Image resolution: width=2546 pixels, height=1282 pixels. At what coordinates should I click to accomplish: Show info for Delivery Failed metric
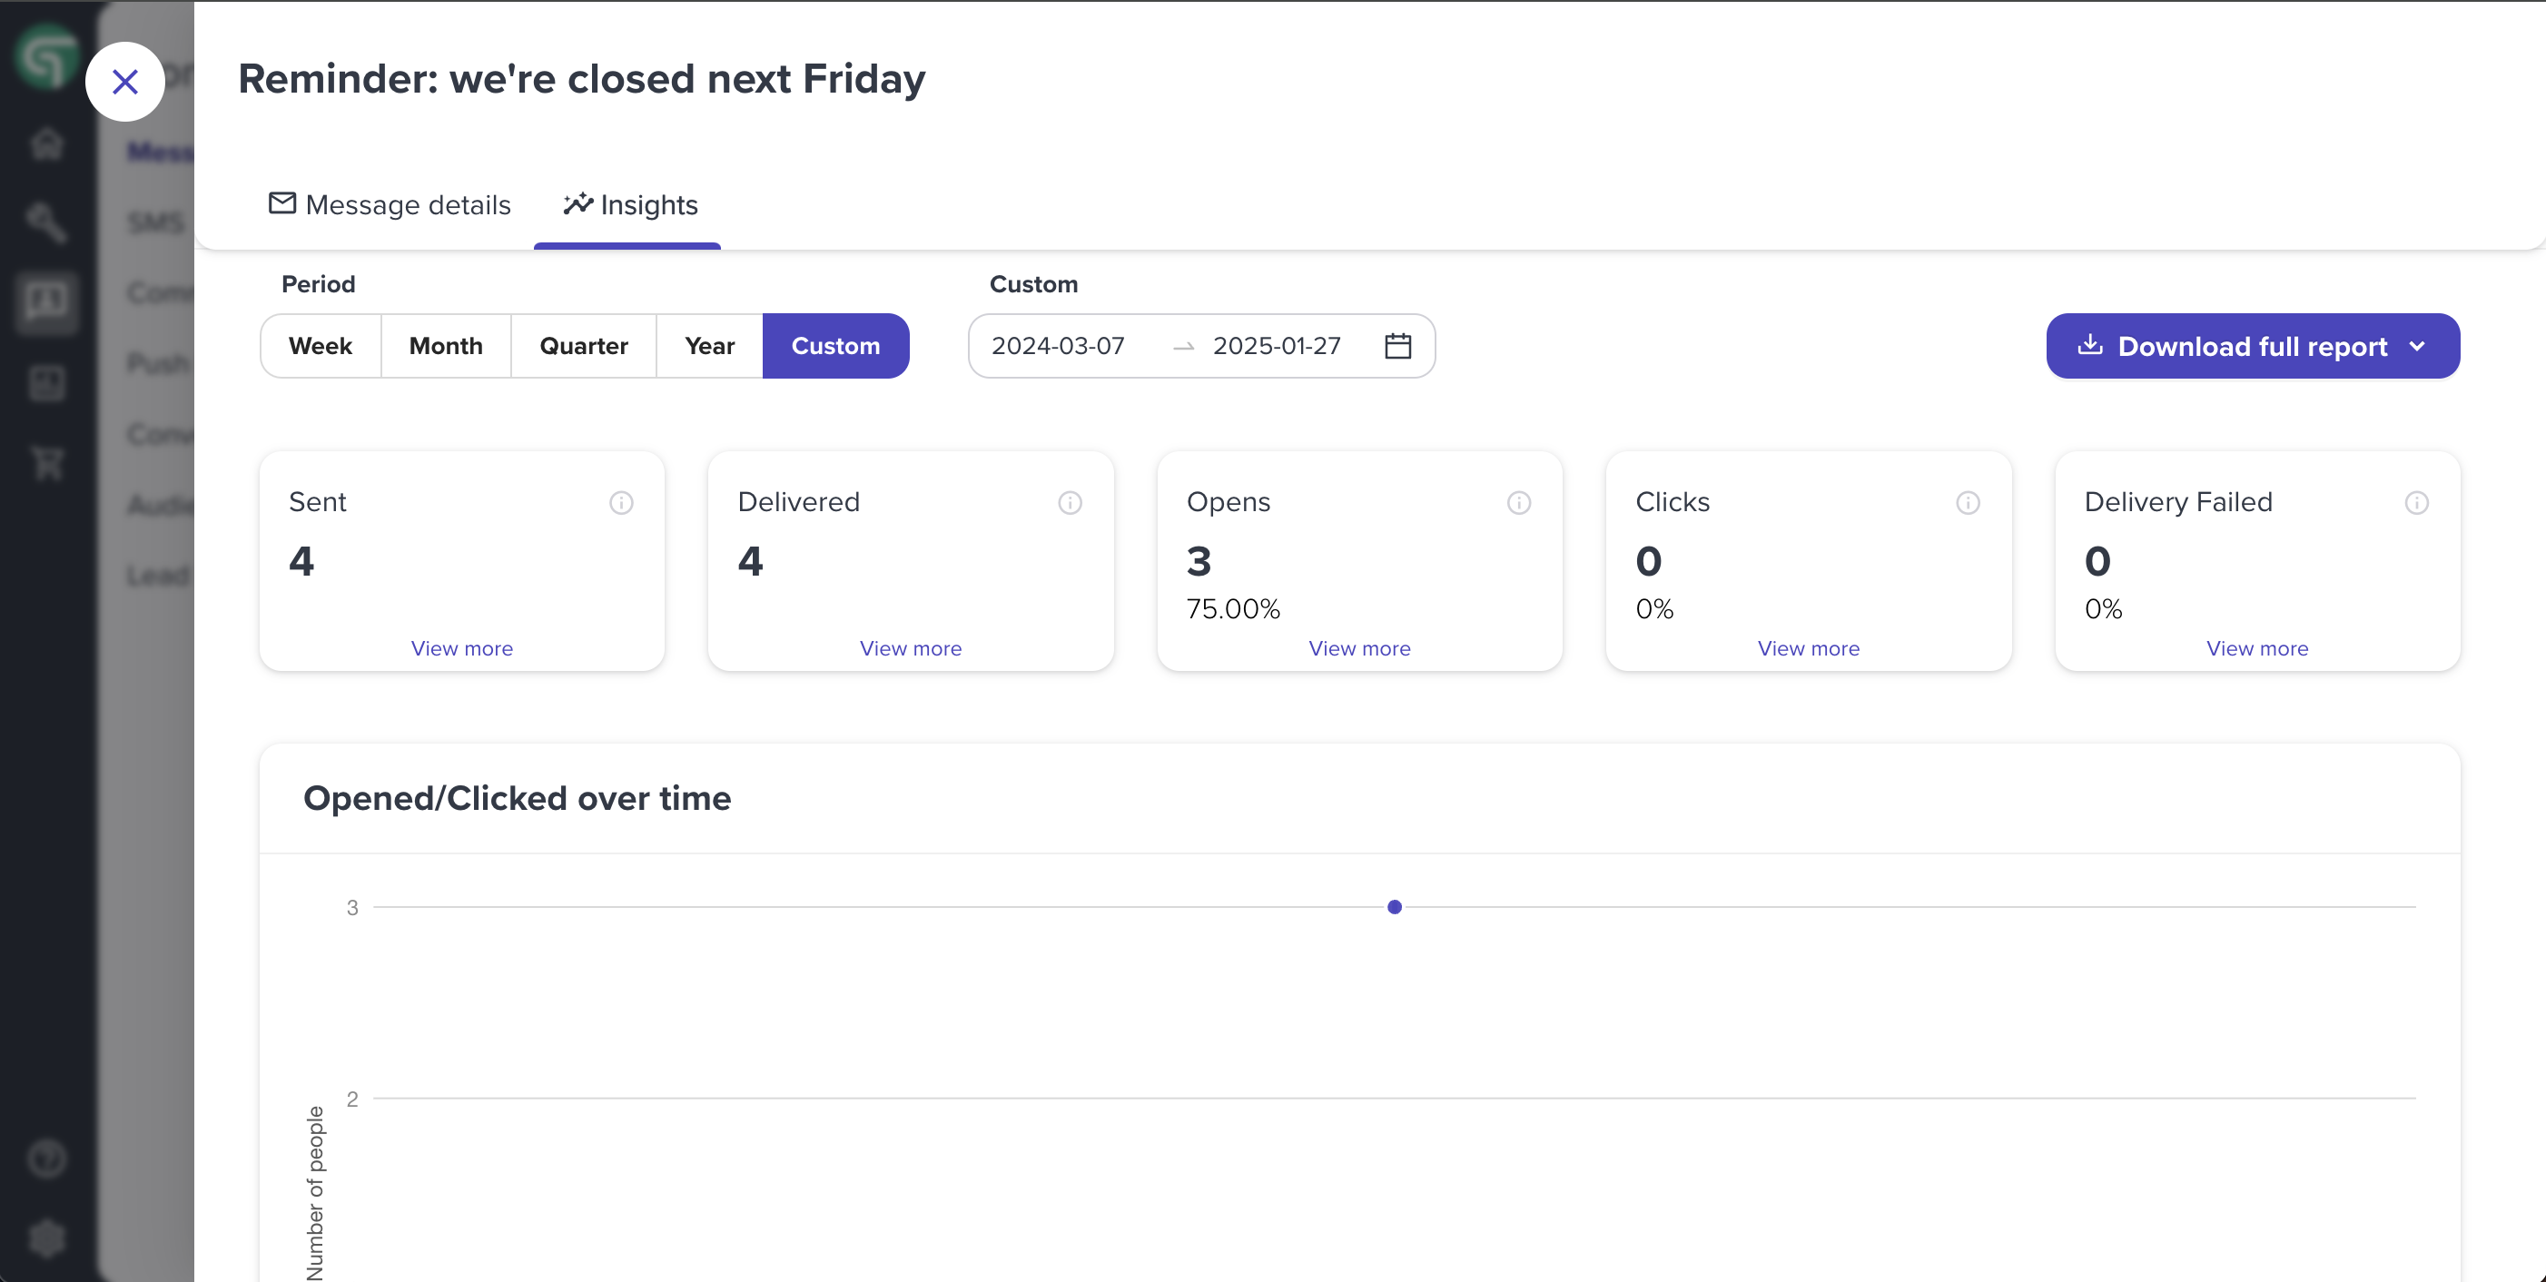point(2415,503)
